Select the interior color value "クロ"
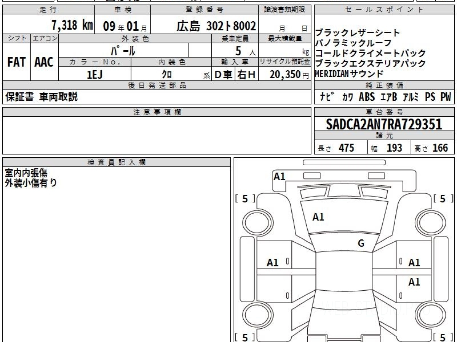The height and width of the screenshot is (342, 457). (x=167, y=74)
